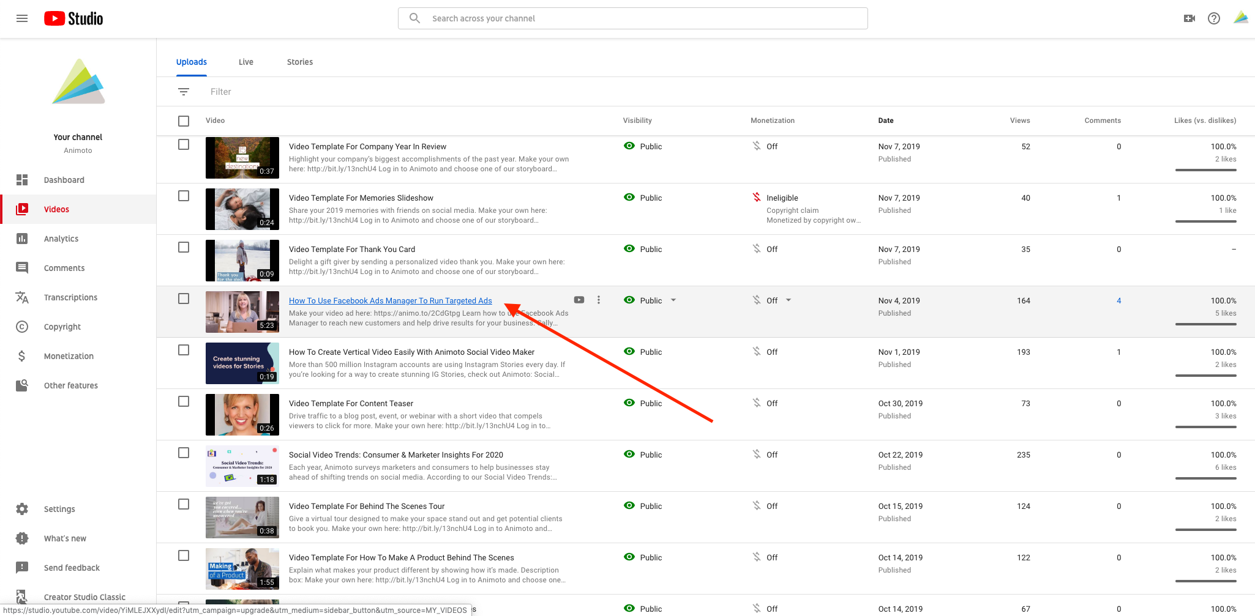Click the monetization off icon for Company Year In Review
1255x616 pixels.
[x=757, y=146]
